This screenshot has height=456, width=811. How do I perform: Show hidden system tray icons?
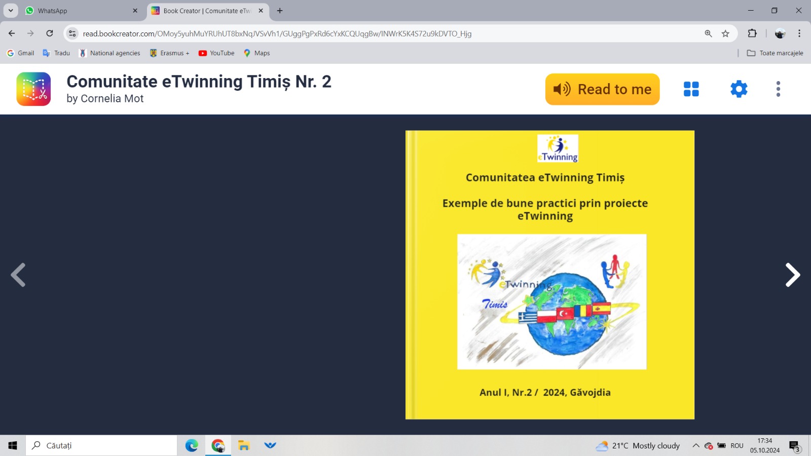(696, 446)
